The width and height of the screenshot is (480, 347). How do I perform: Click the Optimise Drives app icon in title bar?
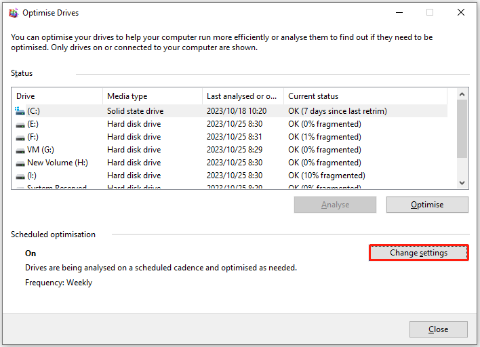pos(14,13)
